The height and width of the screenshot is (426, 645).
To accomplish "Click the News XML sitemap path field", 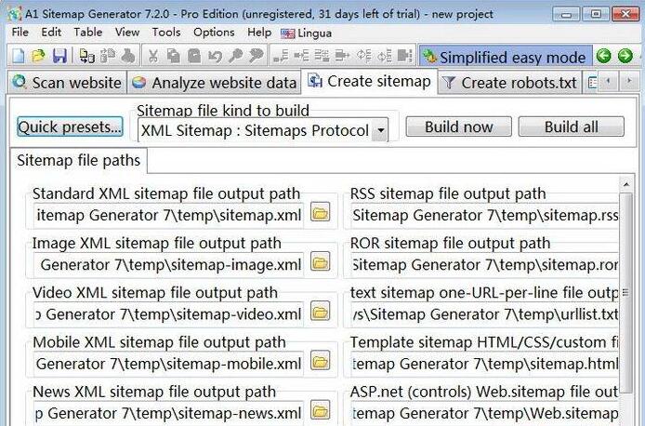I will (168, 413).
